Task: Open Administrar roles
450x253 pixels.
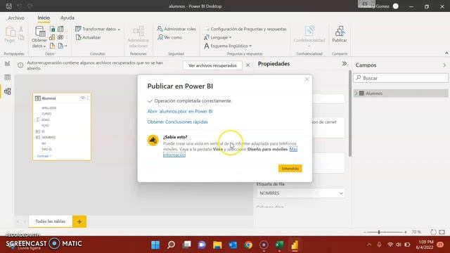Action: (x=176, y=29)
